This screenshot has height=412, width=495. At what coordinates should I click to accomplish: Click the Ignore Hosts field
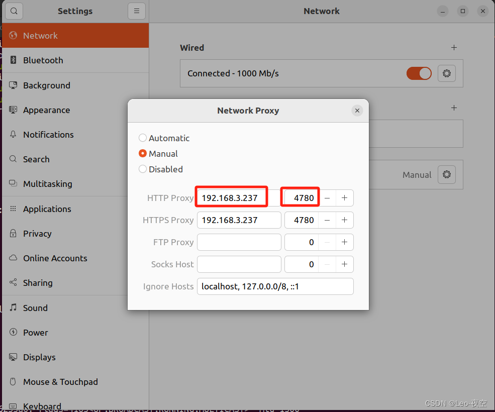click(275, 286)
